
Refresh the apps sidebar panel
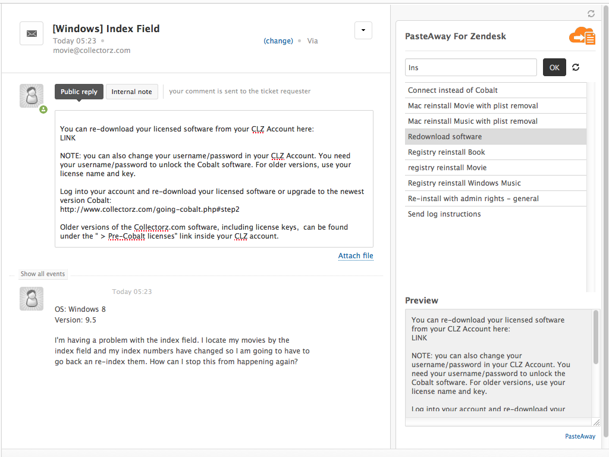point(591,13)
